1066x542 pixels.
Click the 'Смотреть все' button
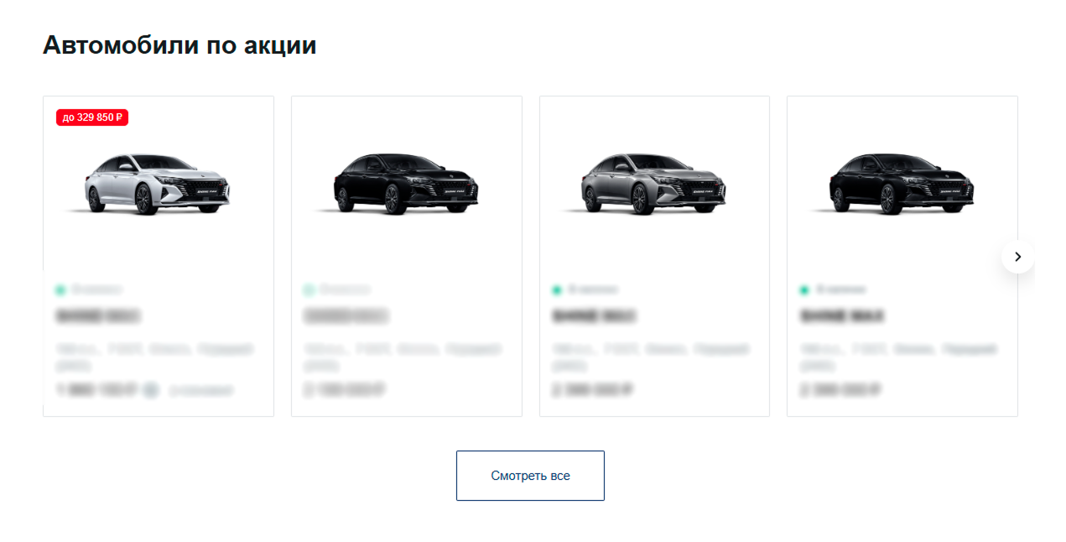(530, 476)
